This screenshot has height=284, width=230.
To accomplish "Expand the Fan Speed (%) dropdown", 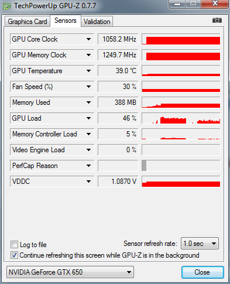I will point(88,87).
